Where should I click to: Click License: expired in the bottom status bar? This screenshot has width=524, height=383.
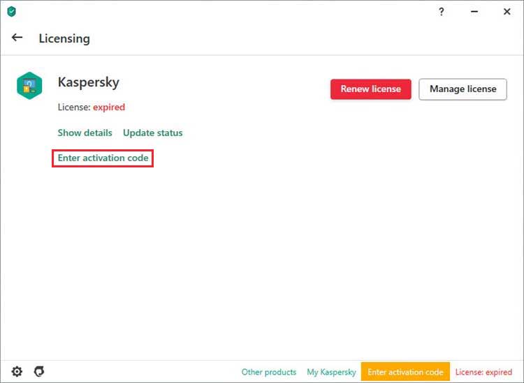[483, 372]
